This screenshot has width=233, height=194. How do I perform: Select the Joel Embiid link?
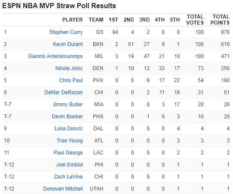69,165
